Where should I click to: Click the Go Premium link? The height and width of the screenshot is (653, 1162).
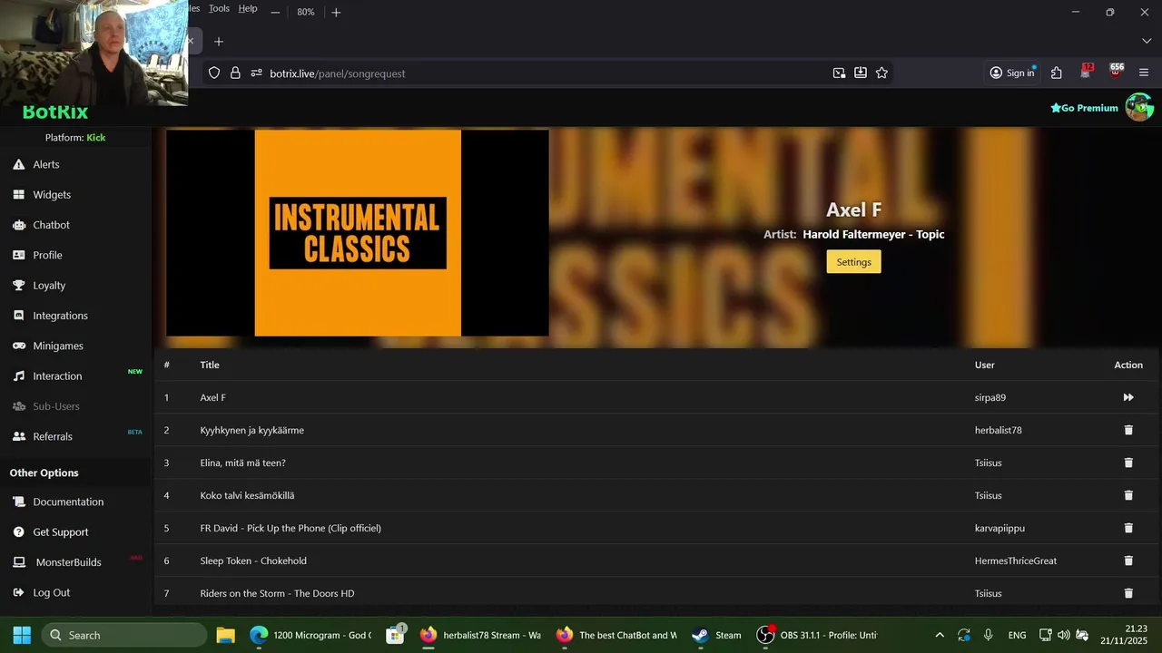[x=1084, y=108]
